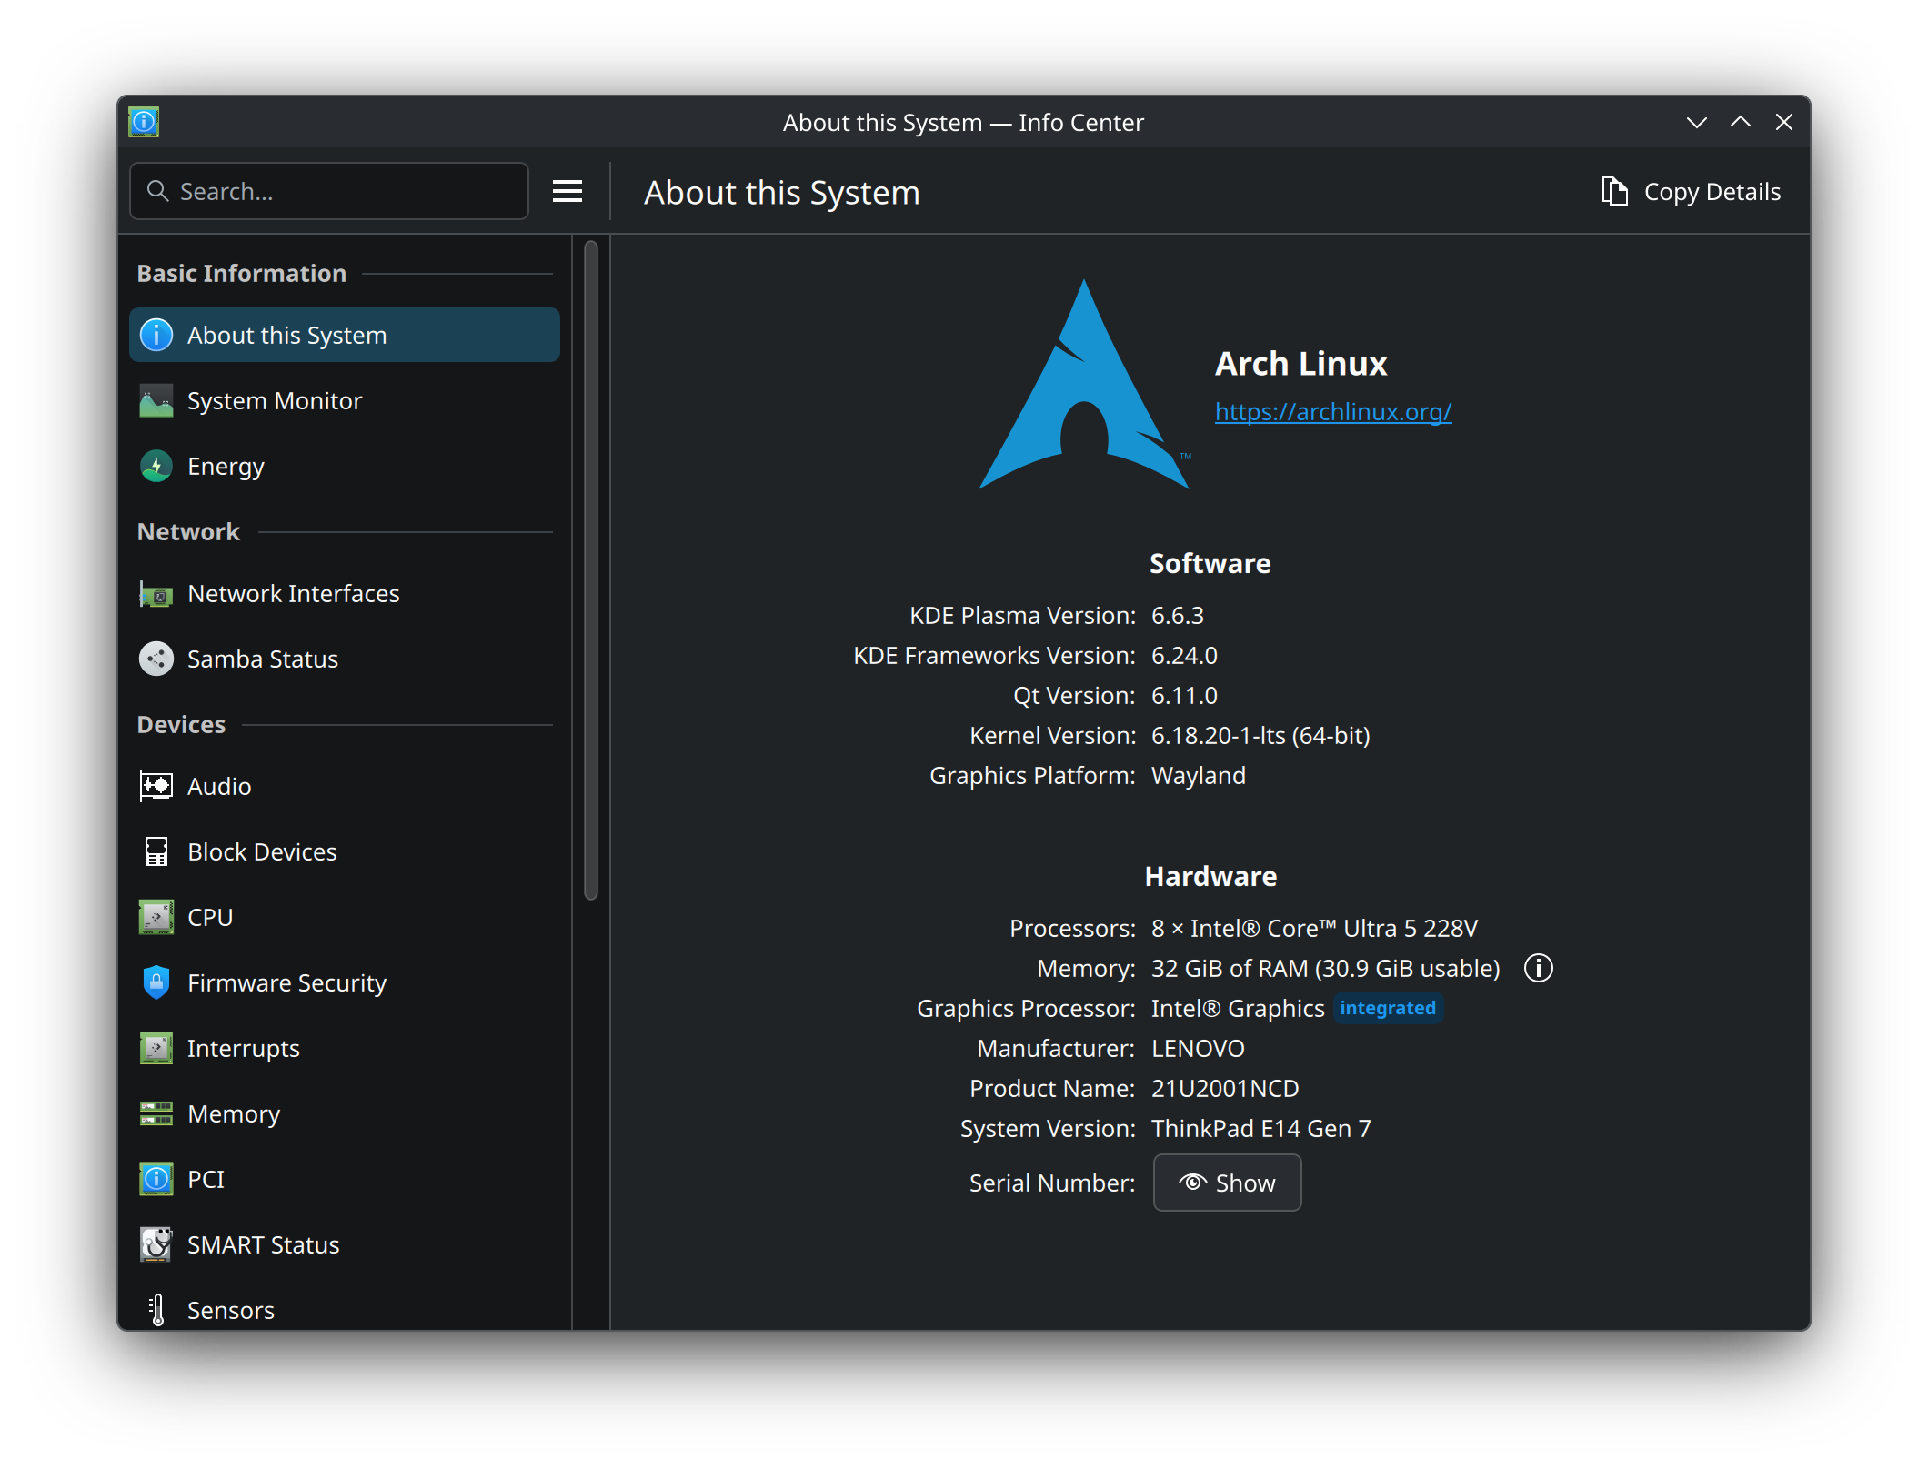Image resolution: width=1928 pixels, height=1470 pixels.
Task: Click the Audio card icon
Action: coord(156,786)
